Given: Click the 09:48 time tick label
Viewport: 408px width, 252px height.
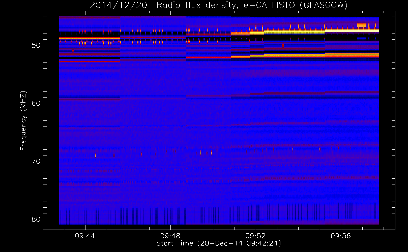Looking at the screenshot, I should click(x=170, y=236).
